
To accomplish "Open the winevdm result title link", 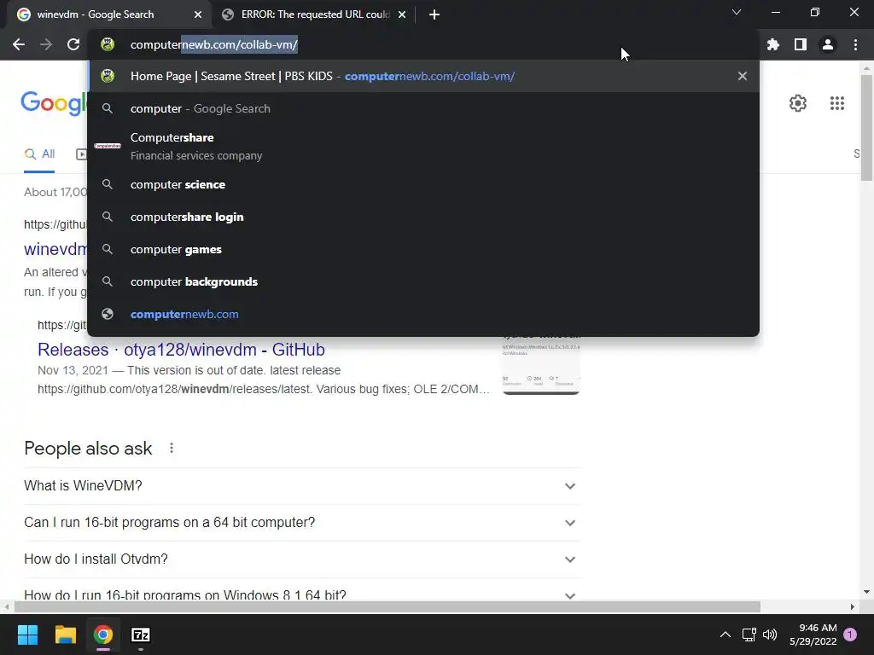I will point(55,249).
